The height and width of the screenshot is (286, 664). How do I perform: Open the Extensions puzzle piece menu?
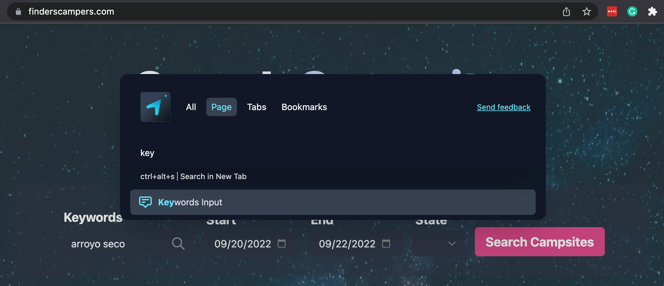[652, 12]
